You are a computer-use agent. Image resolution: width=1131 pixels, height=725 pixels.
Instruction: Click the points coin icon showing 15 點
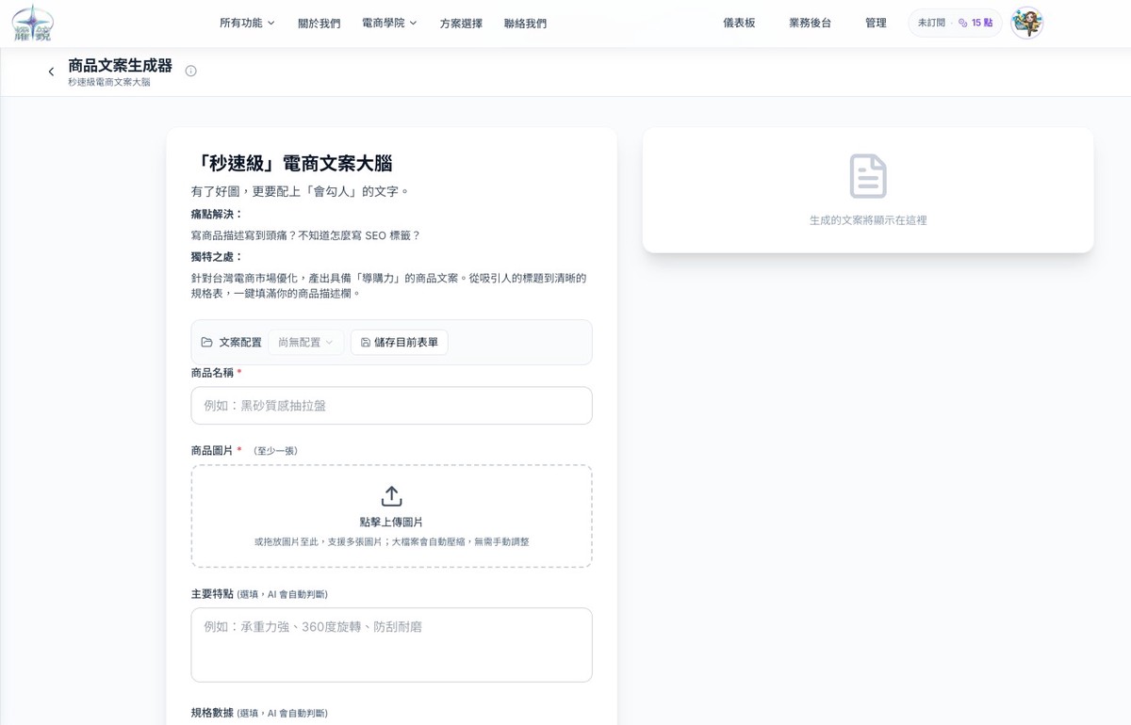962,23
